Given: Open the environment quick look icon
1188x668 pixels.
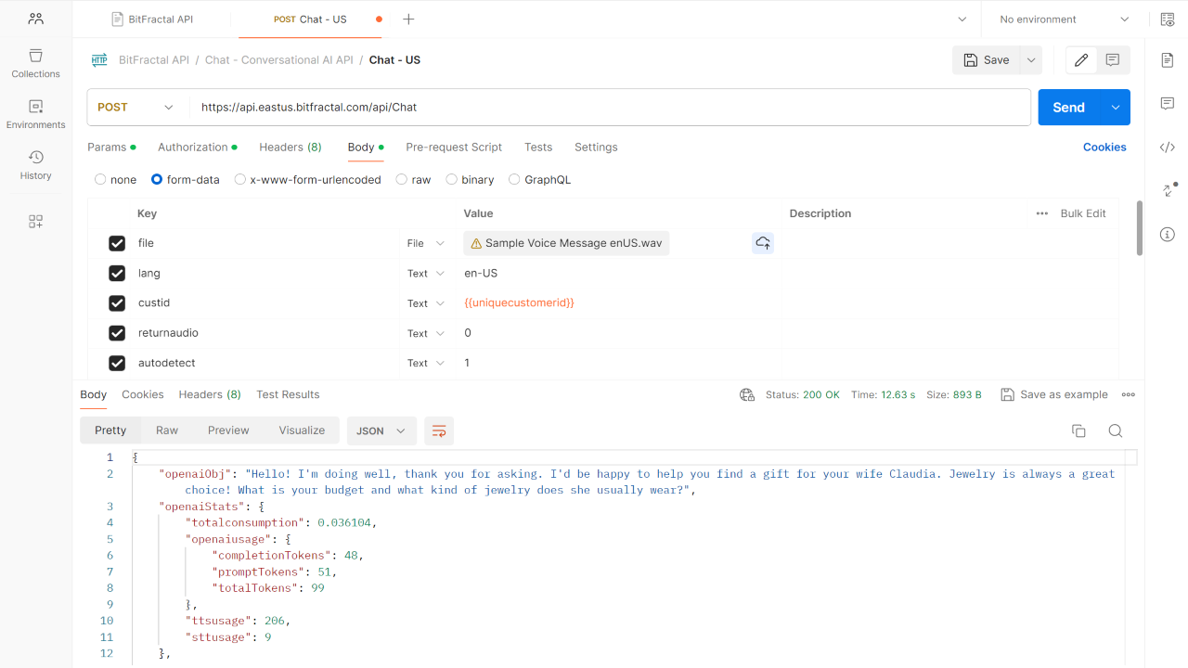Looking at the screenshot, I should (x=1168, y=19).
